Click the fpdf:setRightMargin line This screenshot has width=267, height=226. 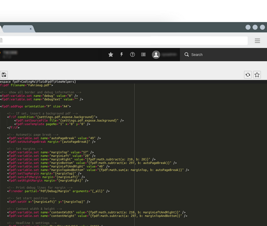point(48,180)
